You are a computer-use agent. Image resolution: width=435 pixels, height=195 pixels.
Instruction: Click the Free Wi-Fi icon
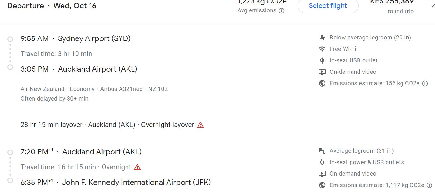click(322, 49)
